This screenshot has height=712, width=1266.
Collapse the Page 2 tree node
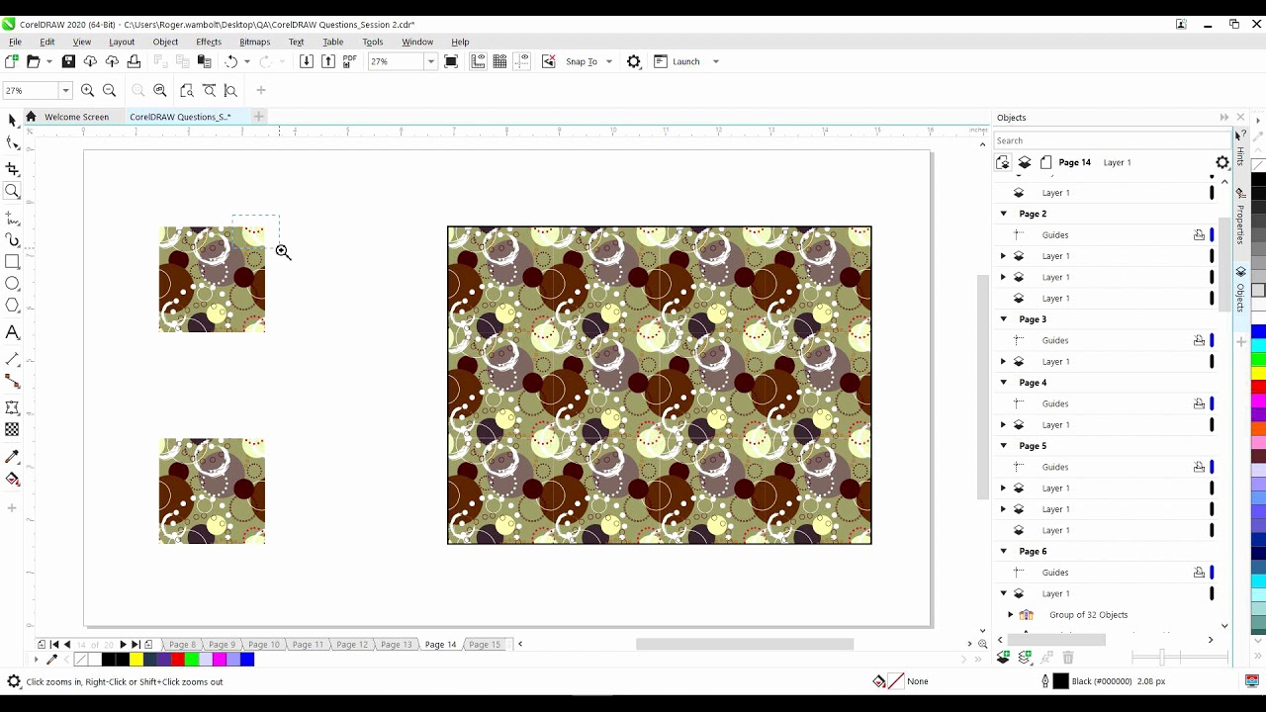1004,214
